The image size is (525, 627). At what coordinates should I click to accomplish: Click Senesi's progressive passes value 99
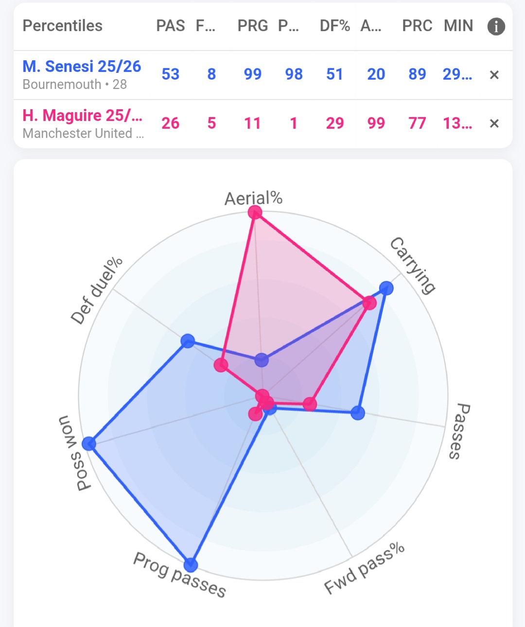pos(253,74)
